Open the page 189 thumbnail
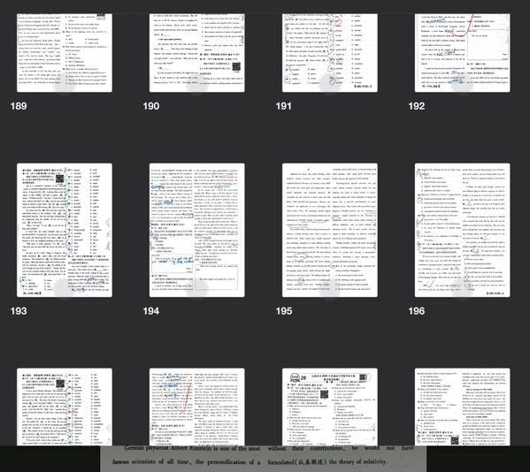Viewport: 530px width, 472px height. point(65,53)
